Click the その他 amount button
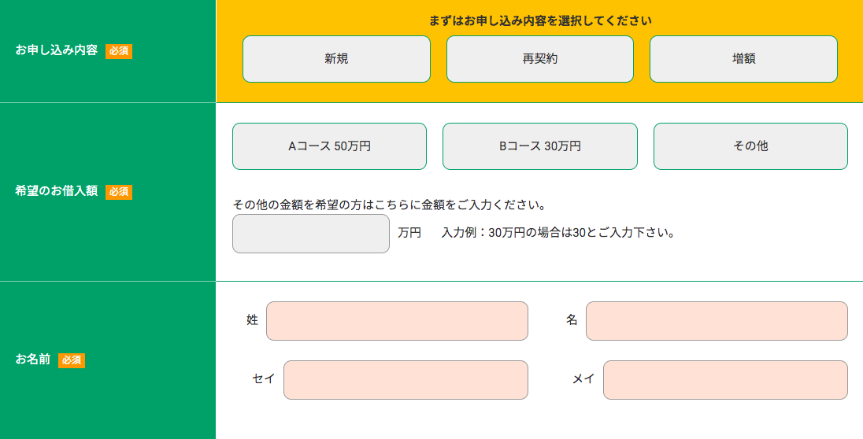863x439 pixels. (750, 146)
